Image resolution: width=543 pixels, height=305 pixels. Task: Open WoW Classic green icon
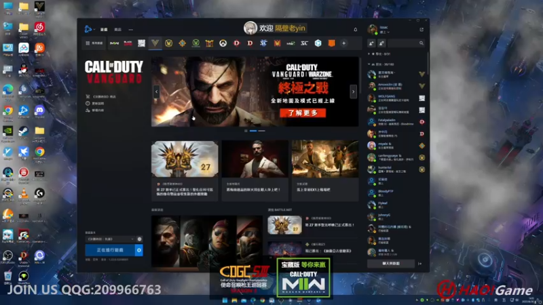click(195, 43)
